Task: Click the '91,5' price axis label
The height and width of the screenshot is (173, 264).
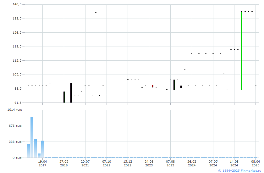Action: (18, 103)
